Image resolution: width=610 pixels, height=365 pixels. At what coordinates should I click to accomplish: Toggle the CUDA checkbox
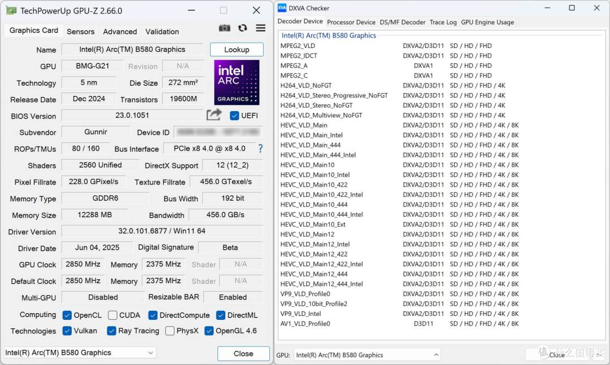[x=112, y=315]
